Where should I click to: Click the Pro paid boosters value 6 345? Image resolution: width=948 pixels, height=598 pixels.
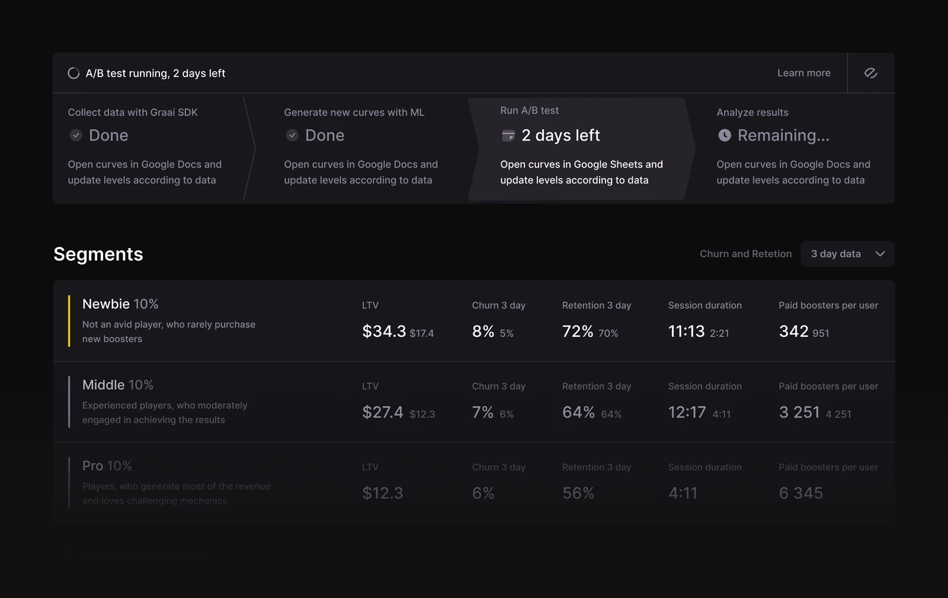tap(801, 493)
